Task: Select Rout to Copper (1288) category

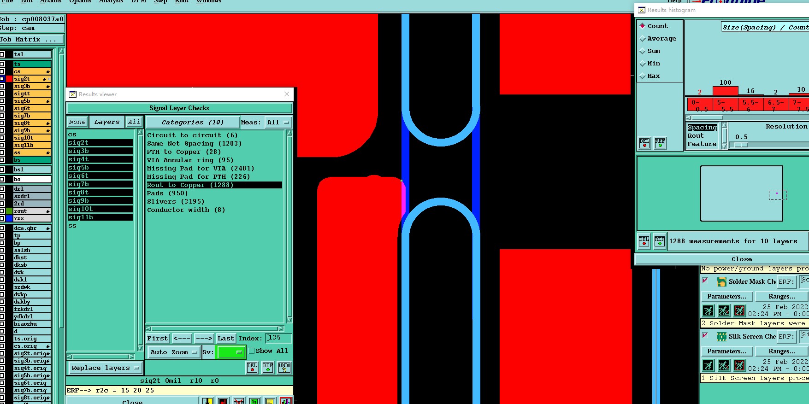Action: click(x=214, y=185)
